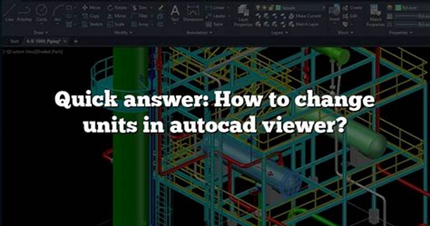The image size is (430, 226).
Task: Start the Stretch command
Action: 92,24
